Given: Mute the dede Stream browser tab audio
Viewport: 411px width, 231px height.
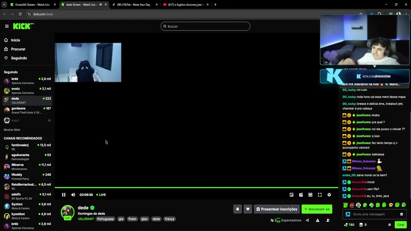Looking at the screenshot, I should (101, 4).
